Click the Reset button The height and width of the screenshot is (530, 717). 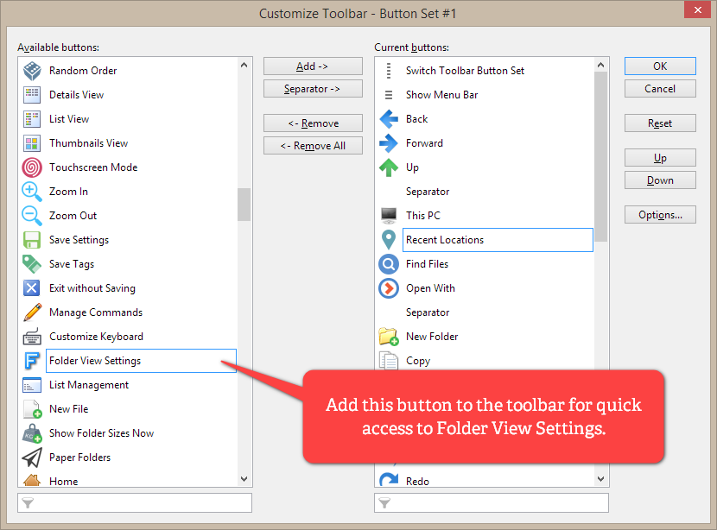pos(660,123)
